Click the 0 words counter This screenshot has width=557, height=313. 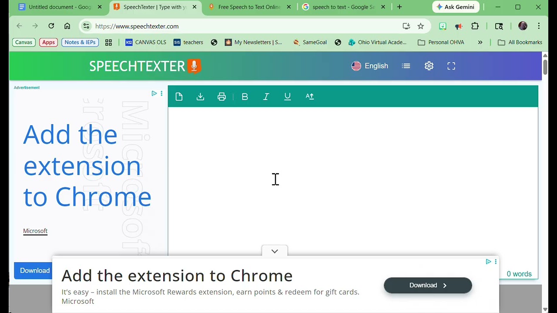[519, 274]
